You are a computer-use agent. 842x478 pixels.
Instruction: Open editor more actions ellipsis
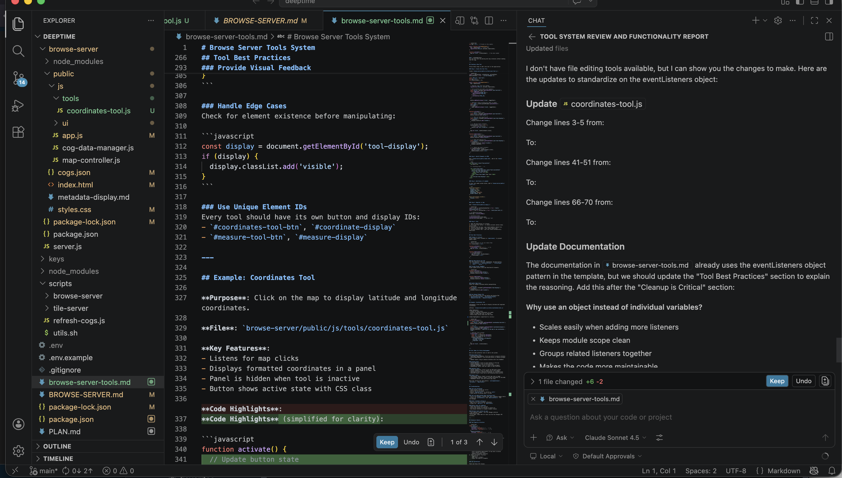pos(504,20)
